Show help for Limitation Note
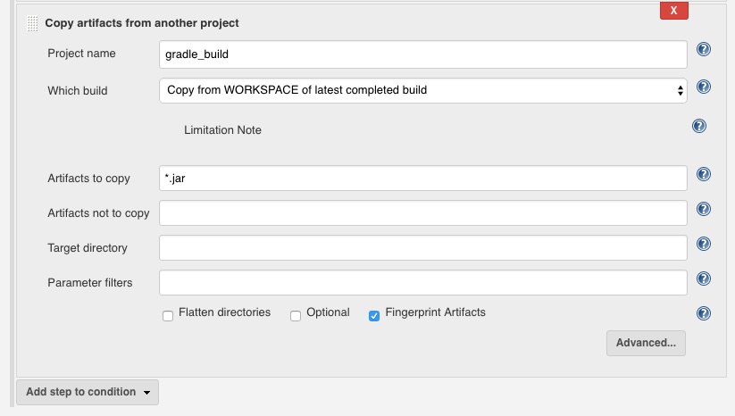735x416 pixels. (699, 126)
